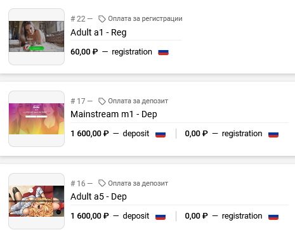Click the Adult a5 offer thumbnail
The width and height of the screenshot is (295, 230).
36,201
